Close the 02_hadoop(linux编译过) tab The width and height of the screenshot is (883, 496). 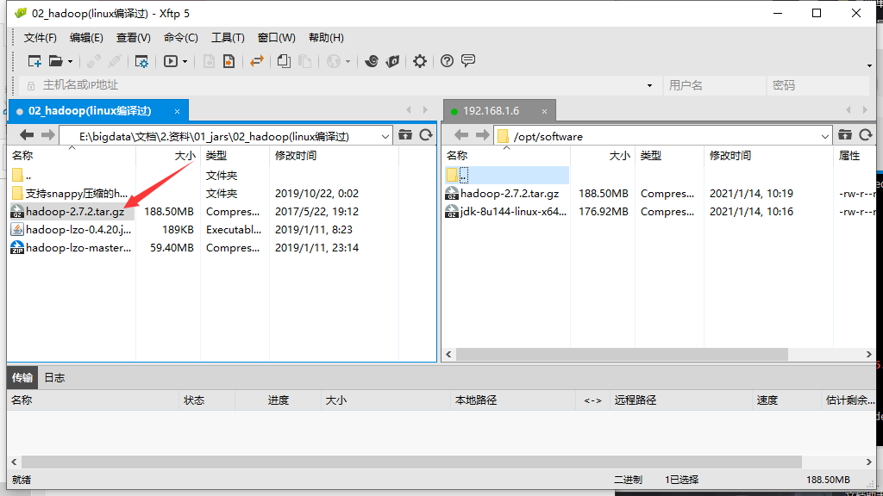(177, 111)
